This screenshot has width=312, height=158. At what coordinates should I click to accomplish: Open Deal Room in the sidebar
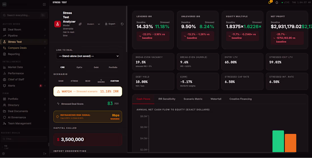pos(24,30)
